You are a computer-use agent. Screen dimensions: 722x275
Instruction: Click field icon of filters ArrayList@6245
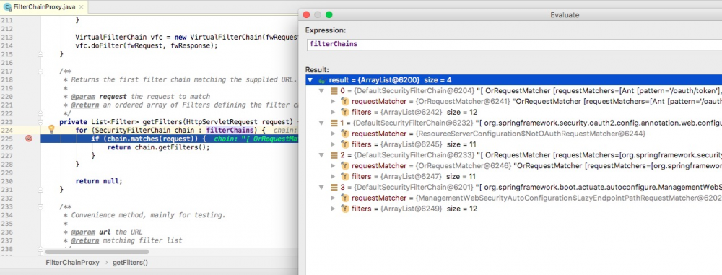[344, 144]
